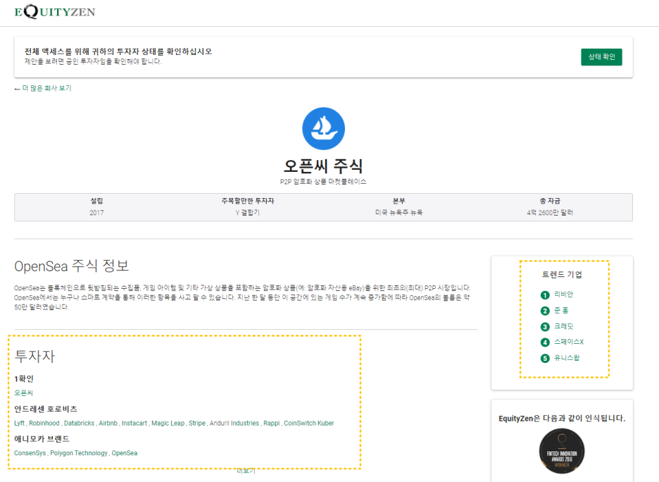Image resolution: width=659 pixels, height=482 pixels.
Task: Expand investors list with 더보기
Action: click(246, 471)
